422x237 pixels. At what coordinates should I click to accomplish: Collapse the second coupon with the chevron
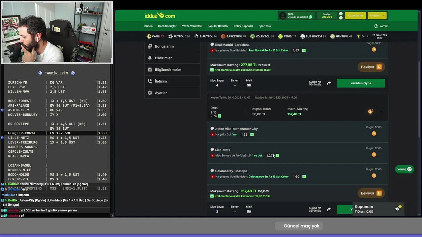tap(381, 112)
